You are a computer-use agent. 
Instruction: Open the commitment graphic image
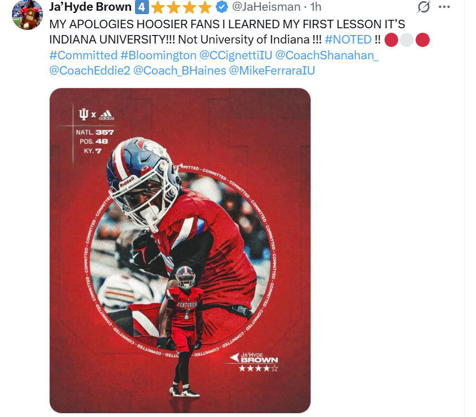click(180, 250)
